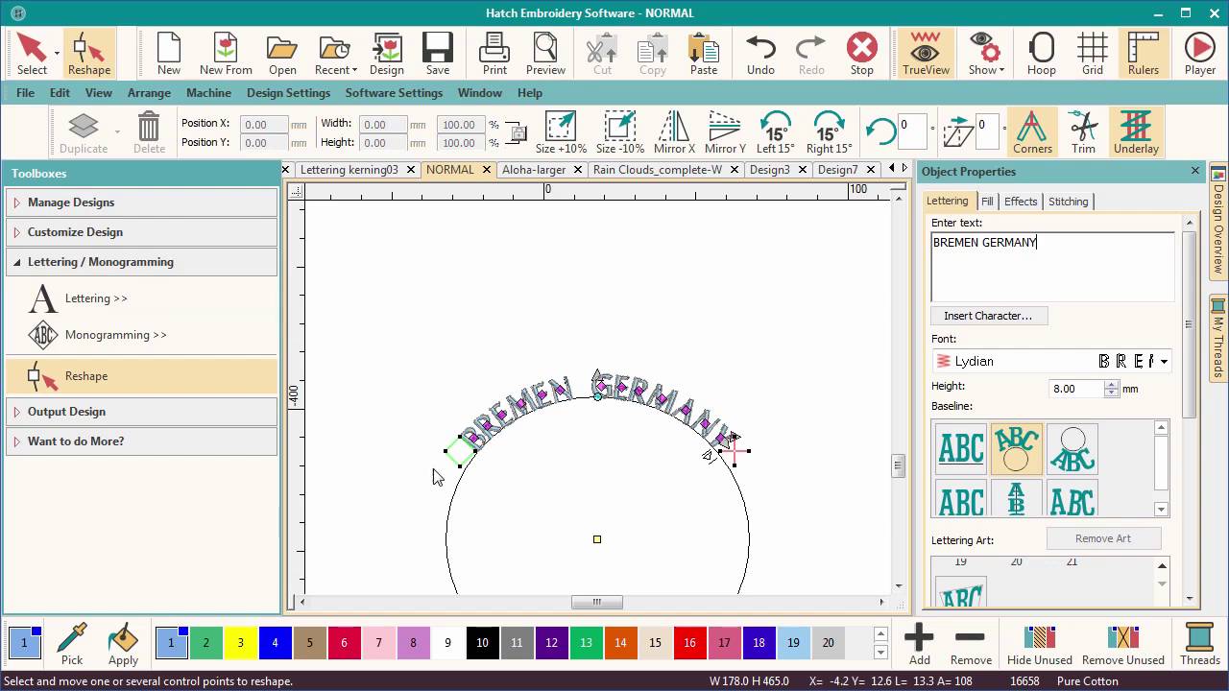Image resolution: width=1229 pixels, height=691 pixels.
Task: Select black color swatch 10
Action: click(x=482, y=643)
